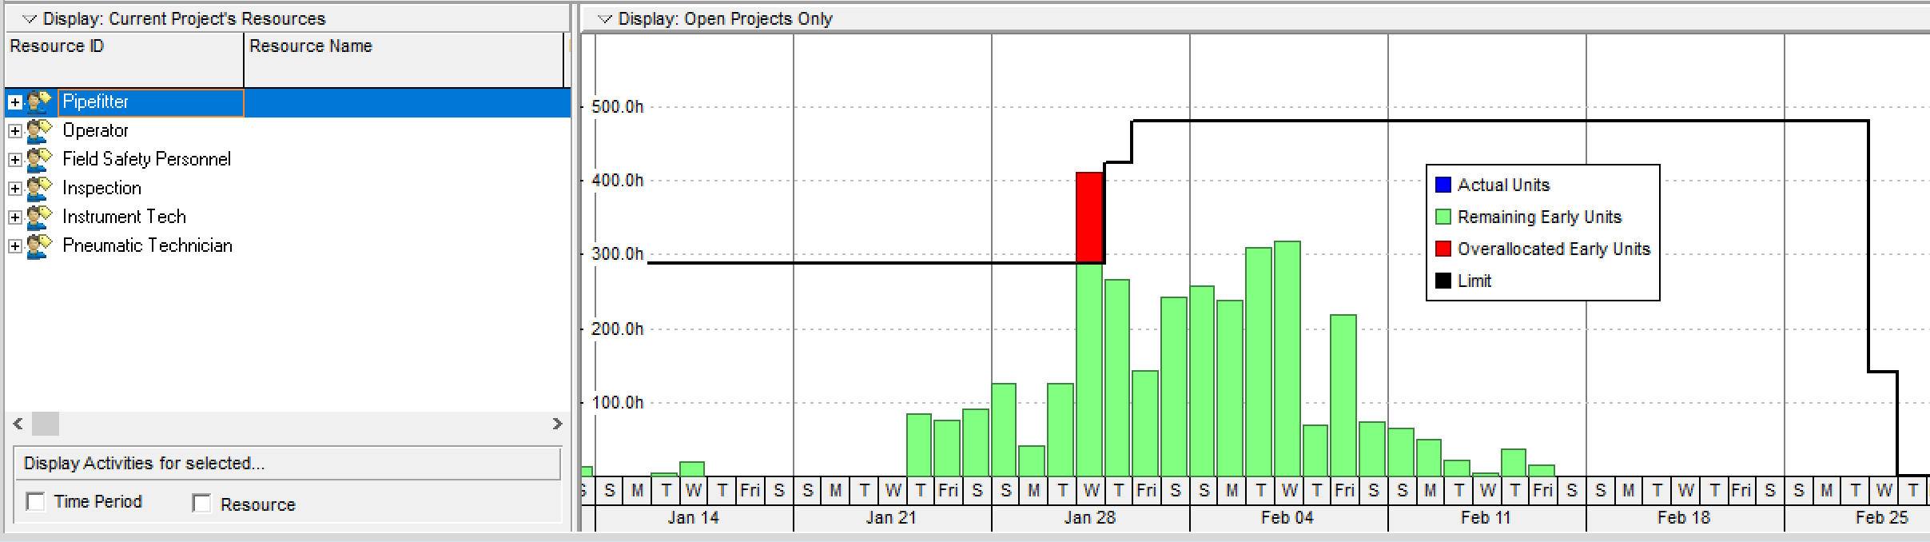Click the Remaining Early Units green swatch

1443,217
